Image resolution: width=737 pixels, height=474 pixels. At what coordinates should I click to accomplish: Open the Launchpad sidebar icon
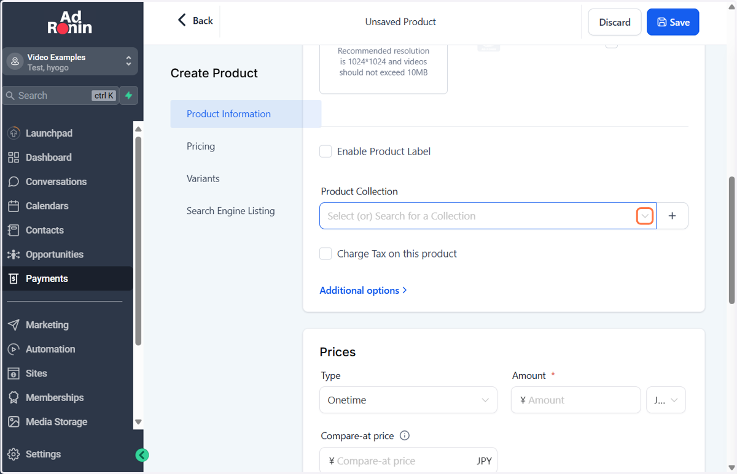pos(14,133)
